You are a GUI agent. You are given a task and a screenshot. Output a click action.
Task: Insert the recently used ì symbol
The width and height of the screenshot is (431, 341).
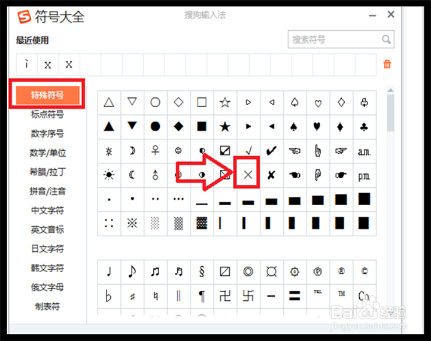pos(27,64)
